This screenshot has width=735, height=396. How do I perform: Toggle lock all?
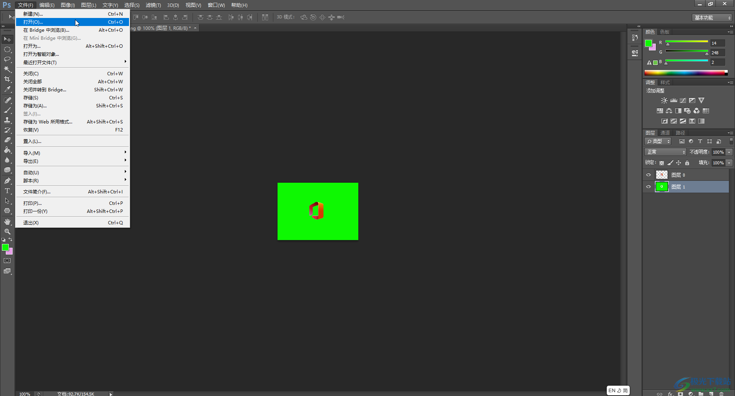tap(687, 163)
